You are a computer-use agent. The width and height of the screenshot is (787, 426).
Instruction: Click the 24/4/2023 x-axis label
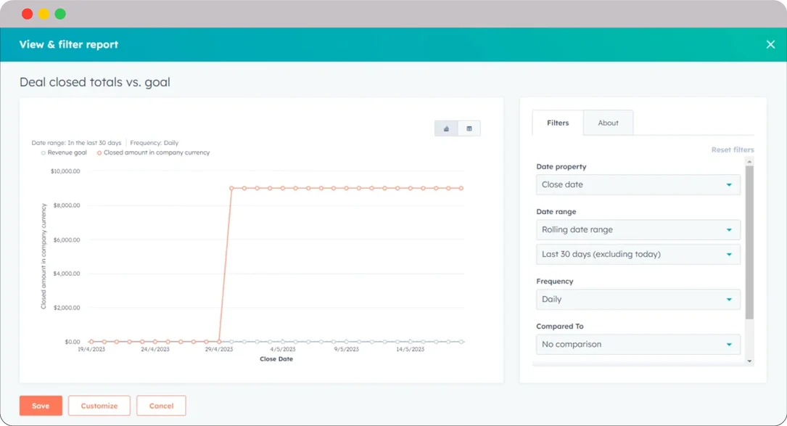155,349
